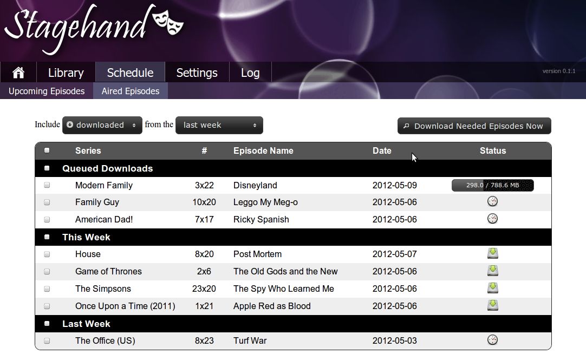The width and height of the screenshot is (586, 354).
Task: Sort episodes by the Date column
Action: [x=382, y=150]
